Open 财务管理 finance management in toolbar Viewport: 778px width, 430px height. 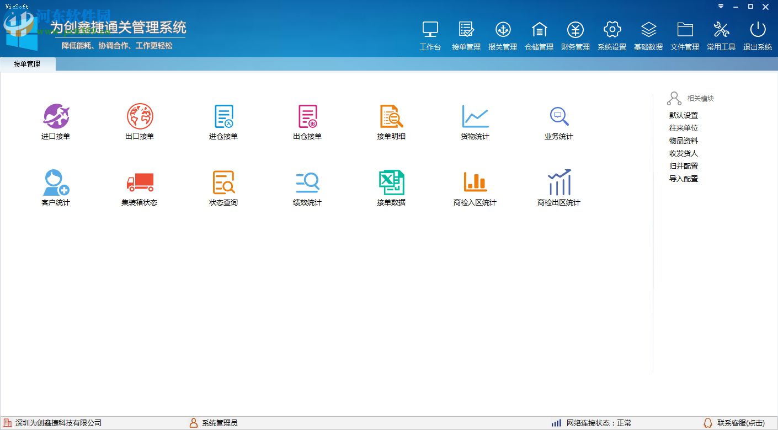point(575,35)
